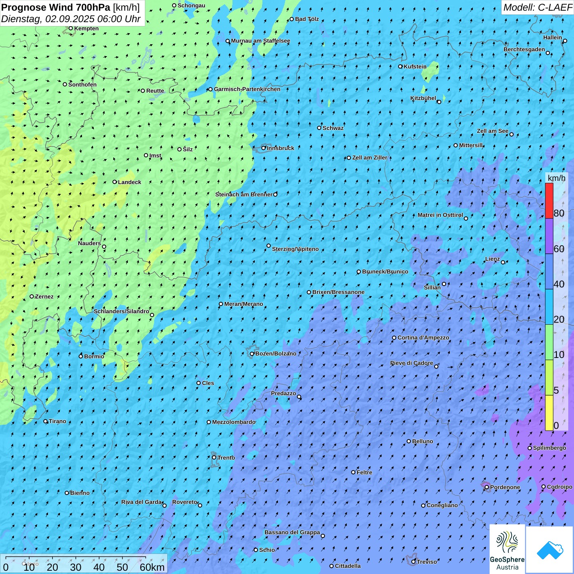Image resolution: width=574 pixels, height=574 pixels.
Task: Click the Imst city marker dot
Action: [146, 155]
